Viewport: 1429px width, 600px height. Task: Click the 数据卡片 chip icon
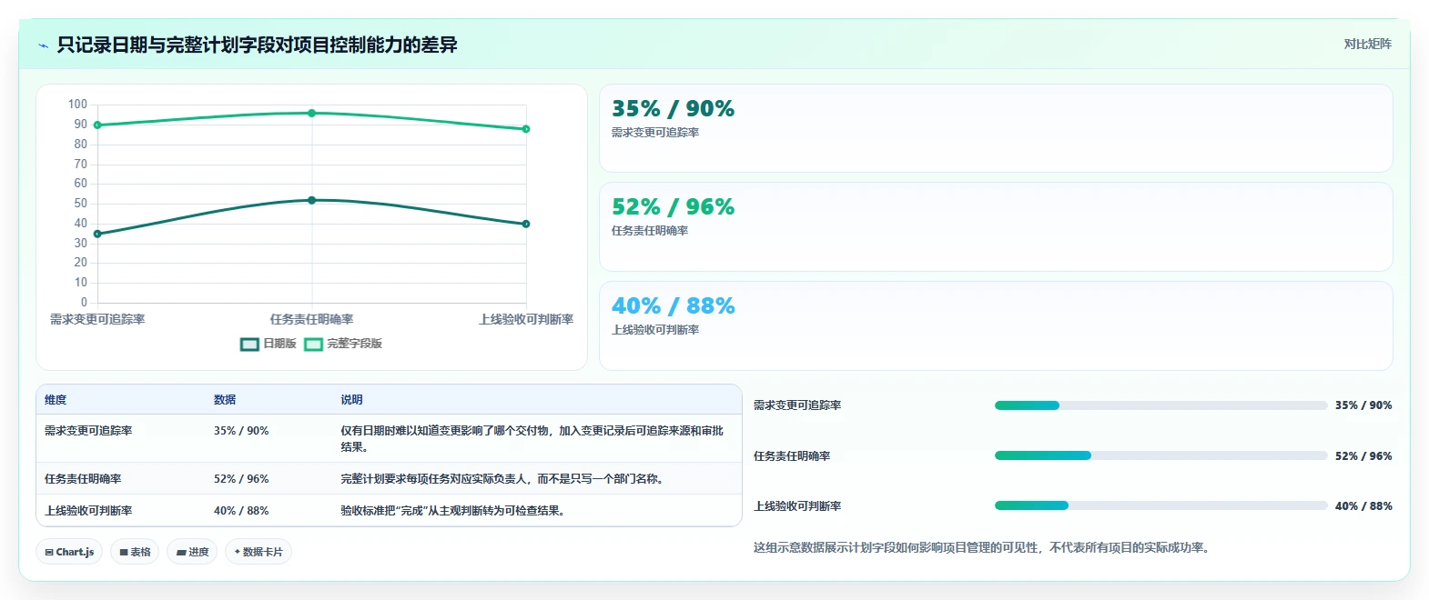(x=238, y=552)
